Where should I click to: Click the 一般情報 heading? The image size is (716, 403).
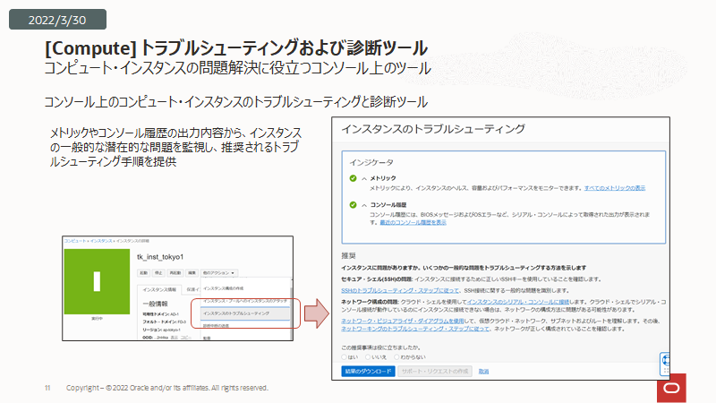pos(155,304)
